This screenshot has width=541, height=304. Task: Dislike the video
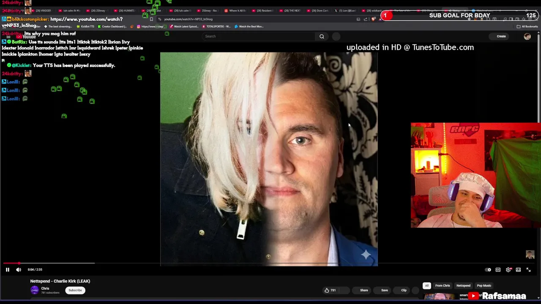coord(344,290)
